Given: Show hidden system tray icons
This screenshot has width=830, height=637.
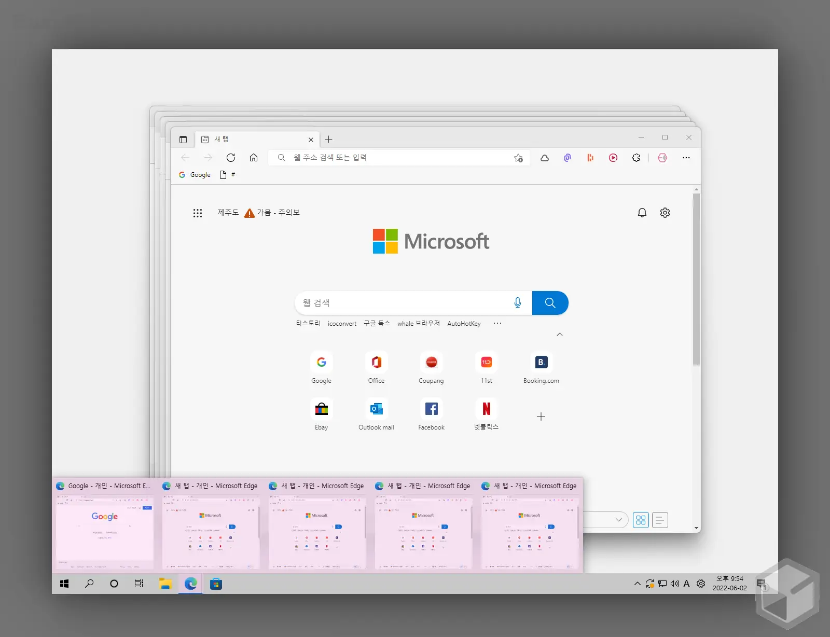Looking at the screenshot, I should 637,584.
